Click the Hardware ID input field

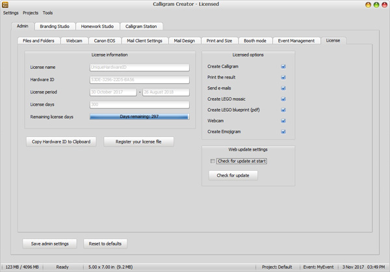(140, 80)
